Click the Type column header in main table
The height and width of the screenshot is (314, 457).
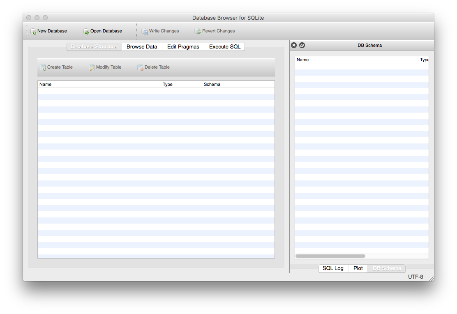tap(181, 84)
